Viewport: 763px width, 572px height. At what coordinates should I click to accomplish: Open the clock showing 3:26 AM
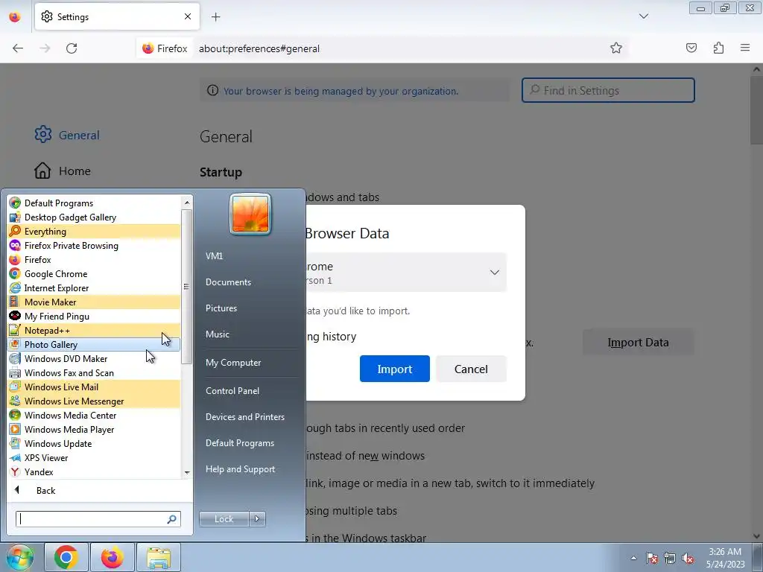(x=725, y=558)
